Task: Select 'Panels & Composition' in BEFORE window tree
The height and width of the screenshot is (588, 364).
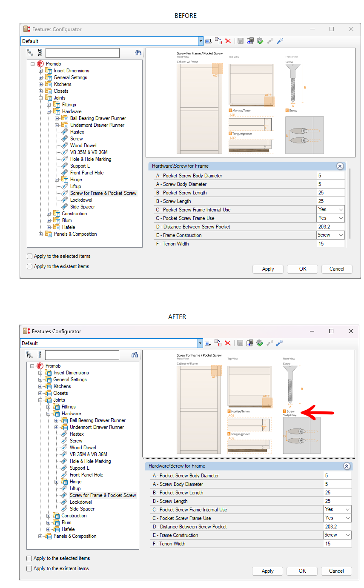Action: click(x=75, y=234)
